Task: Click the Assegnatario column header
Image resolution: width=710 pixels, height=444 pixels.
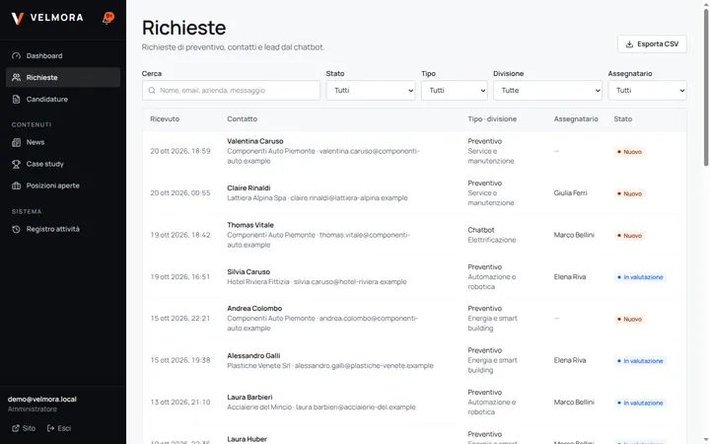Action: tap(576, 118)
